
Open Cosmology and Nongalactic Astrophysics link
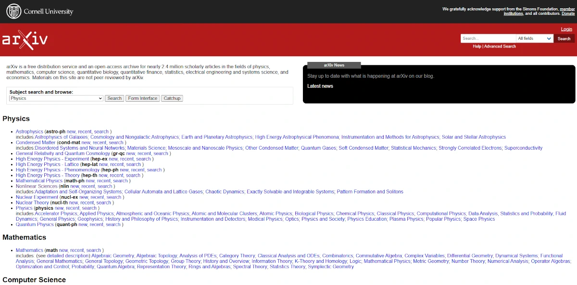click(x=135, y=137)
